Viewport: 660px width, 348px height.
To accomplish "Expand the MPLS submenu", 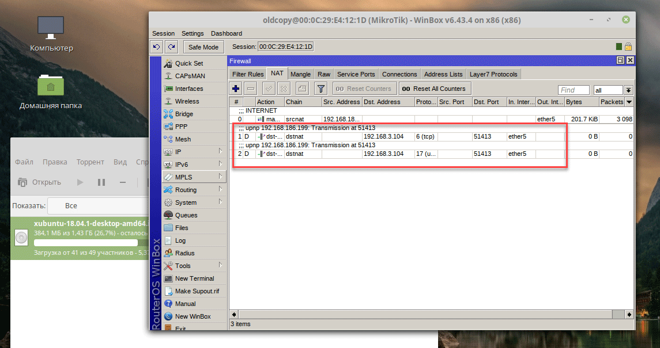I will coord(194,177).
